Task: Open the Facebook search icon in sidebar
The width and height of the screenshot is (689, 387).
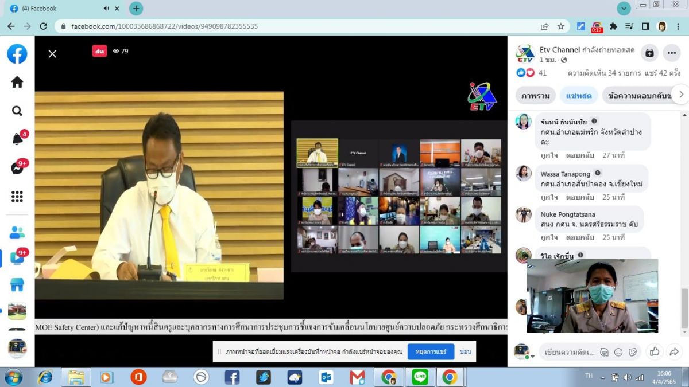Action: pyautogui.click(x=17, y=111)
